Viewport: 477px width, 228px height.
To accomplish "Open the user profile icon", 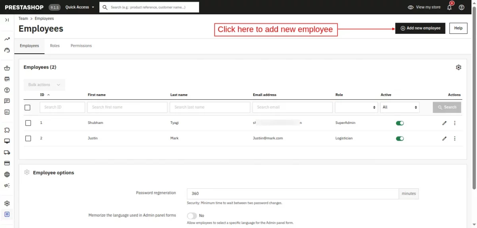I will [x=461, y=7].
